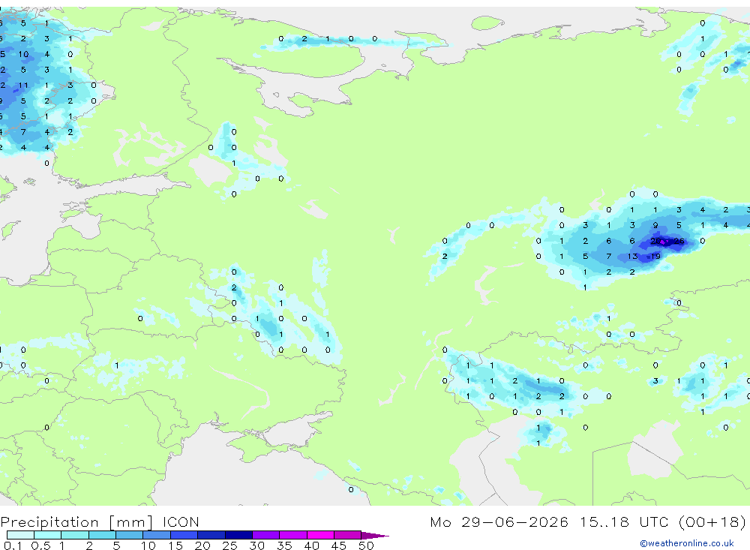Pick the 10–15 mm legend color box
750x550 pixels.
157,535
